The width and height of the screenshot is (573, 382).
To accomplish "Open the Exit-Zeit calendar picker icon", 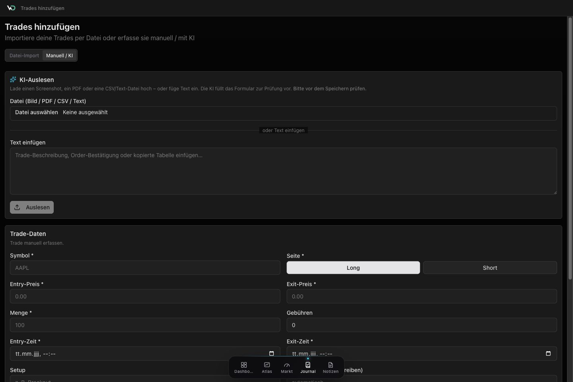I will point(548,353).
